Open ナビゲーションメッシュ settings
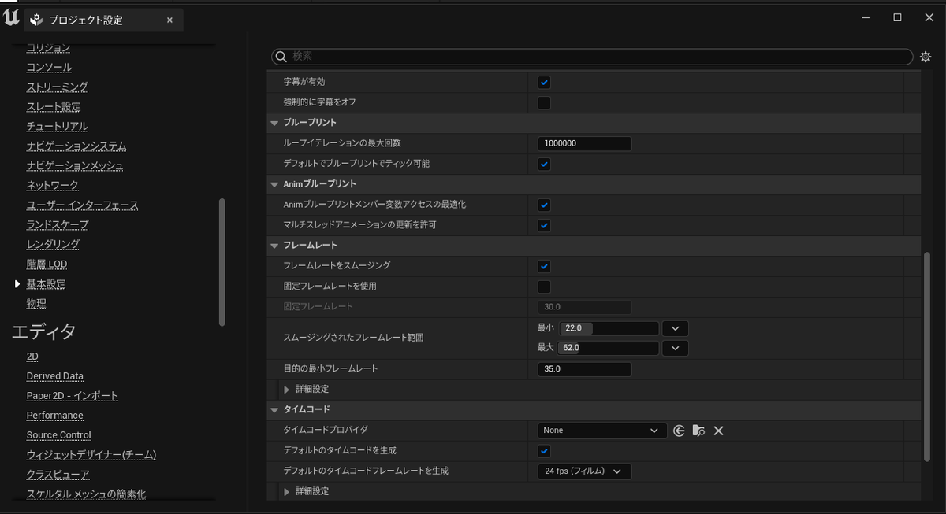 [x=74, y=166]
